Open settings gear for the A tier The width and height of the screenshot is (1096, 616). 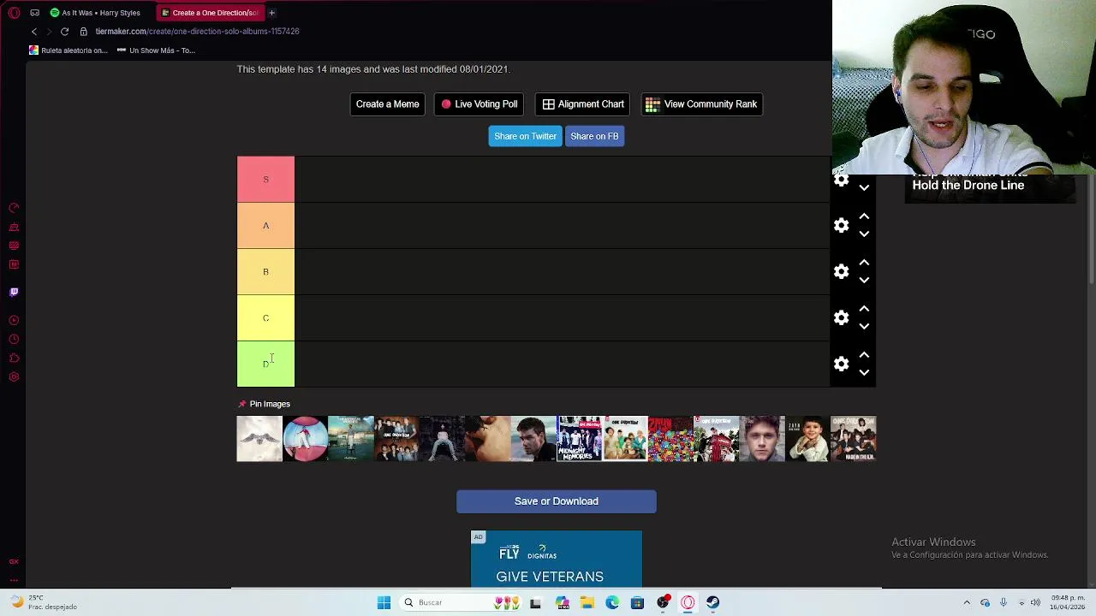[841, 225]
